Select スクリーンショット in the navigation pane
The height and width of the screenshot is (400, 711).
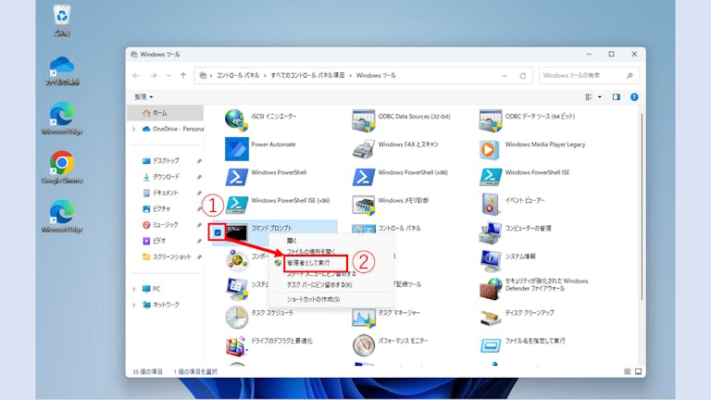click(x=166, y=256)
